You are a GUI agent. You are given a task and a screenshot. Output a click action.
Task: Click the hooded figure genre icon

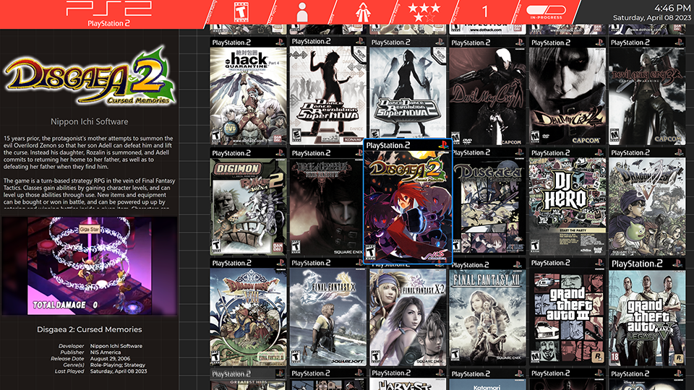(363, 12)
